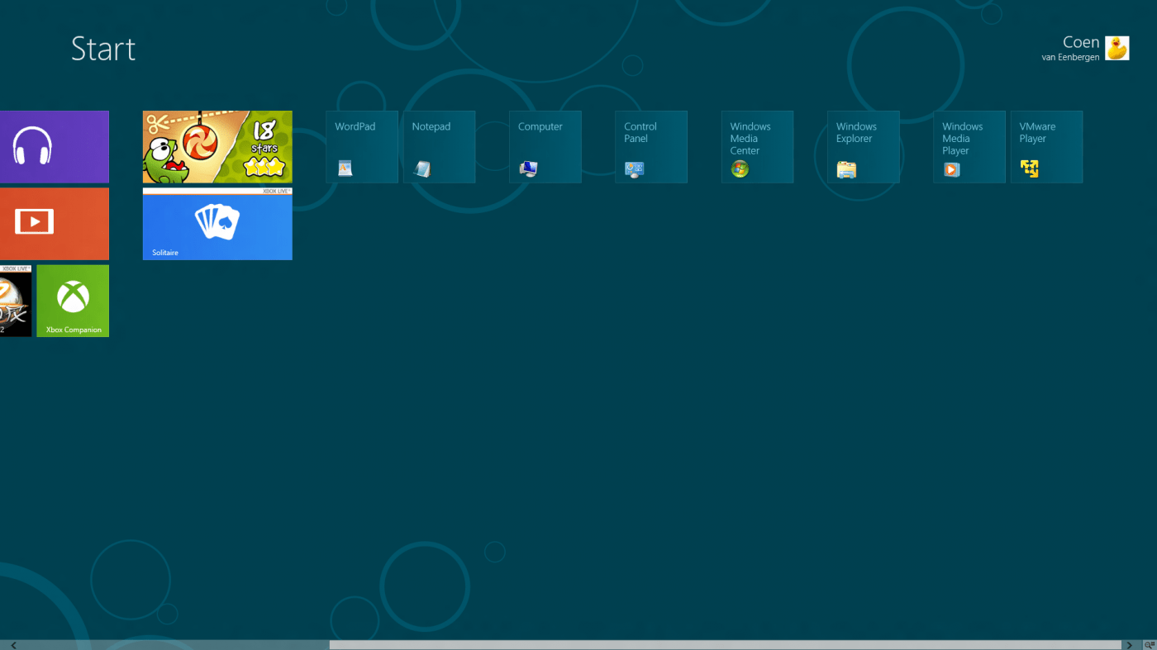Launch Windows Media Center tile
Image resolution: width=1157 pixels, height=650 pixels.
point(757,147)
